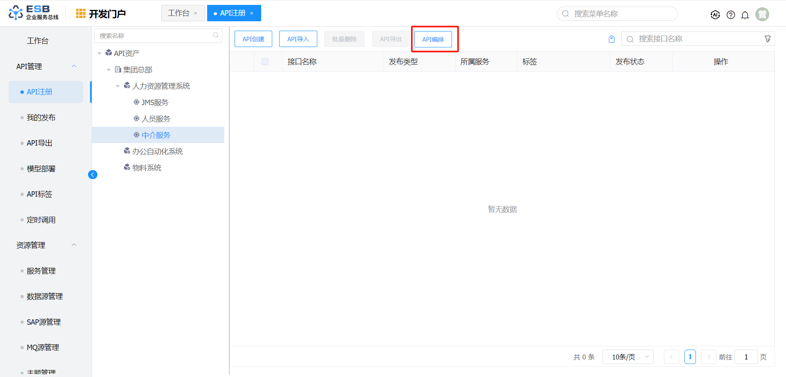Click the API编排 button
Viewport: 786px width, 377px height.
433,39
